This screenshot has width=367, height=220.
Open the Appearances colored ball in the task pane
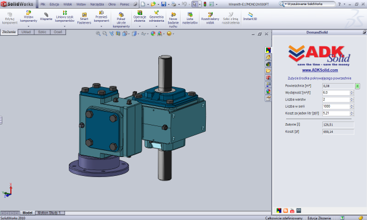268,92
